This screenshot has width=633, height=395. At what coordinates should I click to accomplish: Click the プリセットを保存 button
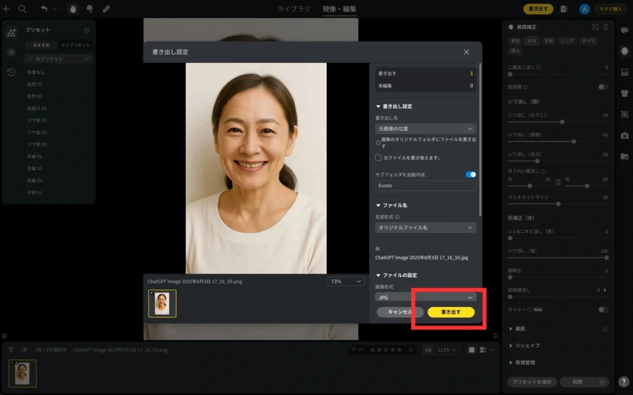[x=532, y=382]
